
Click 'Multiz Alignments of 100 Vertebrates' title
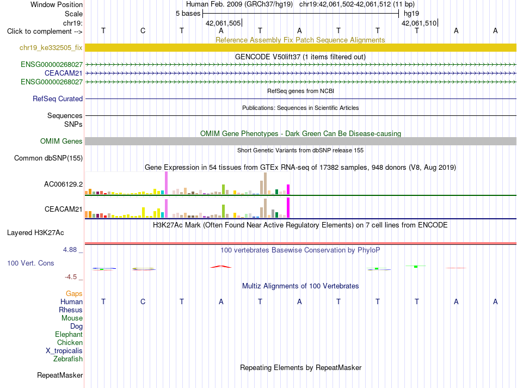click(300, 286)
